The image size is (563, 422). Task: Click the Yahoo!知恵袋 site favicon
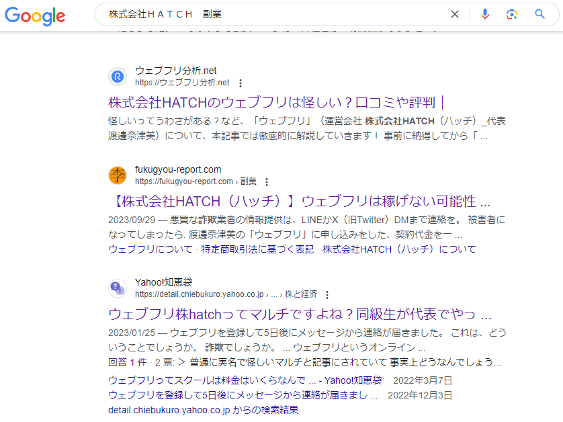(118, 288)
